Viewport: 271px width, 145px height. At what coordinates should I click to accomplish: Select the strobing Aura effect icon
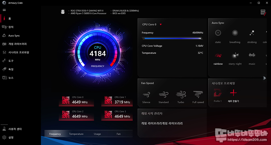click(x=252, y=33)
